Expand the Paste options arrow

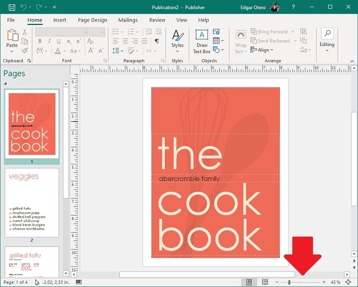point(12,51)
